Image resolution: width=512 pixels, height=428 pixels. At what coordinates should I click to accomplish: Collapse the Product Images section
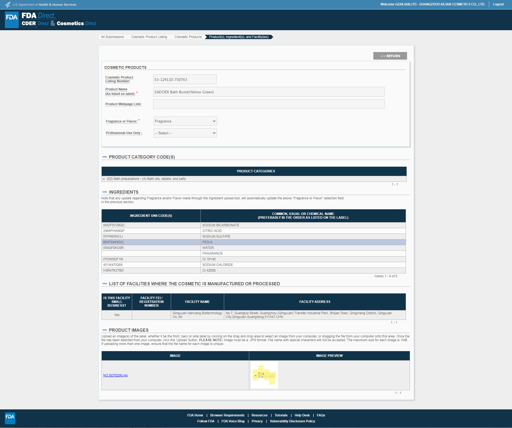[x=105, y=330]
